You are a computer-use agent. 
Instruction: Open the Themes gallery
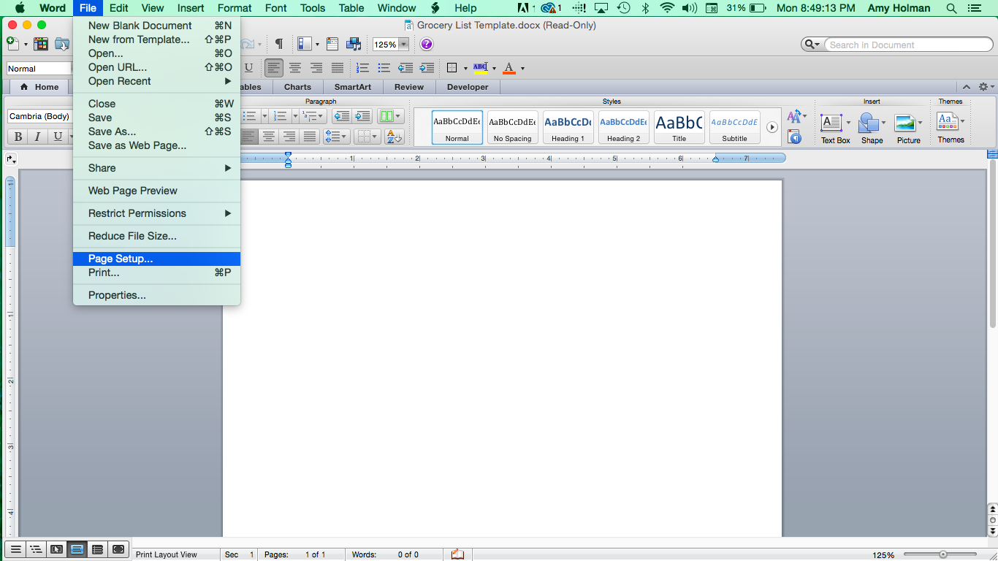[x=951, y=127]
